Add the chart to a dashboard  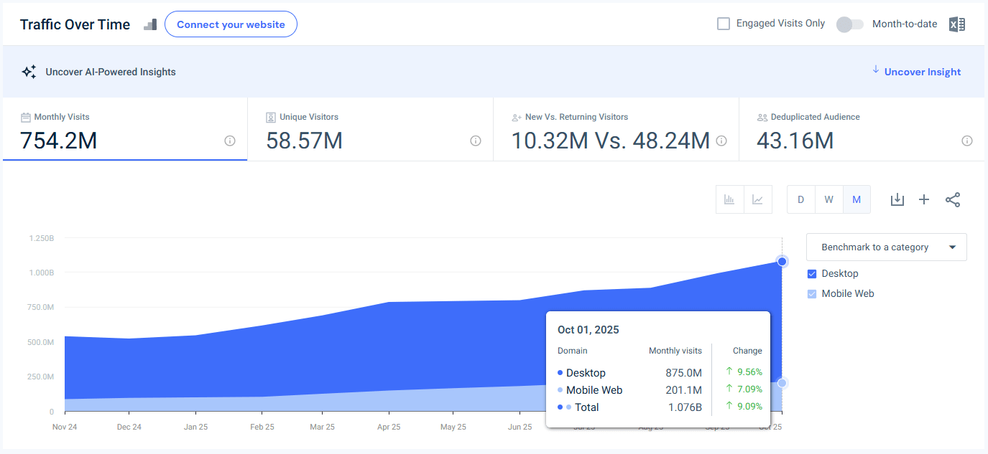(924, 199)
